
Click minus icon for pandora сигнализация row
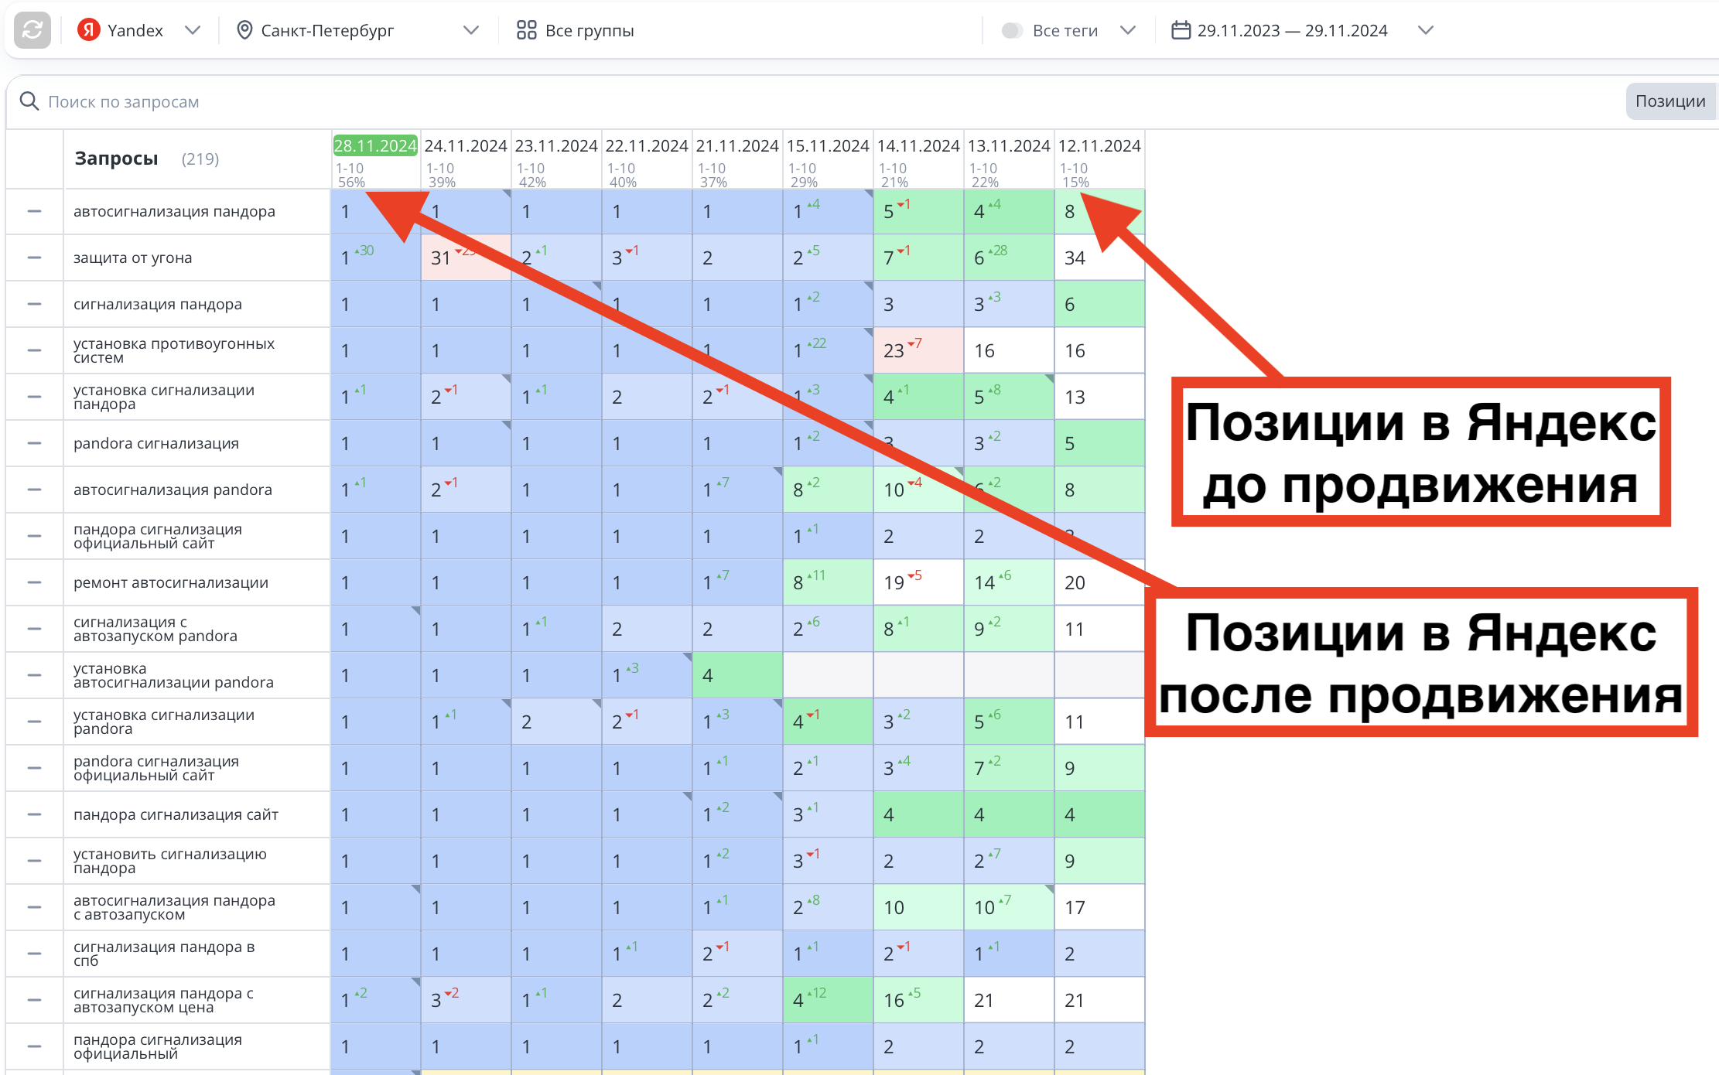(x=34, y=443)
